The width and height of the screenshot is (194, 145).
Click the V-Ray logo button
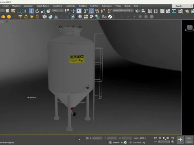click(x=110, y=17)
